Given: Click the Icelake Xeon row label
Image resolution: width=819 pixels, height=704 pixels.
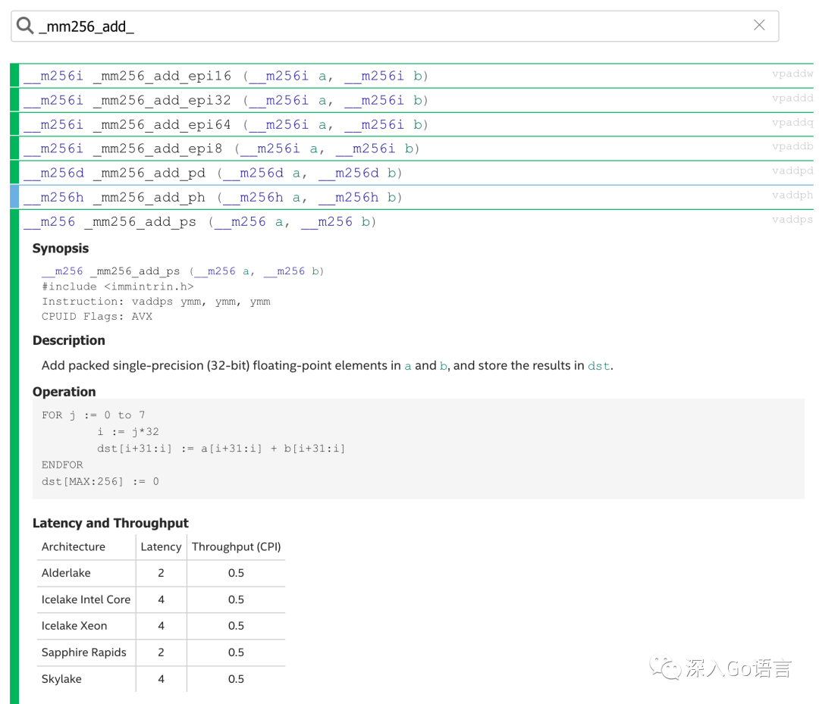Looking at the screenshot, I should click(74, 626).
